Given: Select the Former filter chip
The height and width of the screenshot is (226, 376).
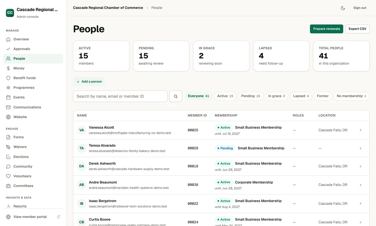Looking at the screenshot, I should click(323, 96).
